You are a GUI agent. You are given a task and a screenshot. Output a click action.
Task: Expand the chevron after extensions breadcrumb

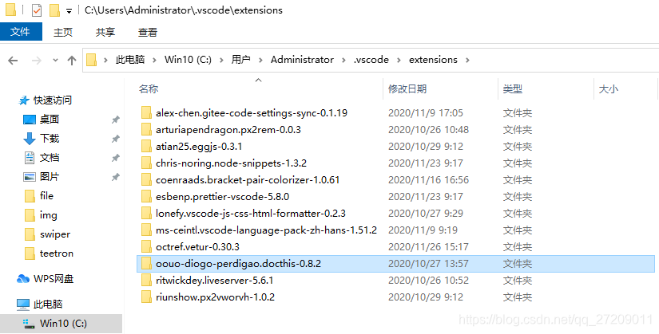(x=467, y=60)
